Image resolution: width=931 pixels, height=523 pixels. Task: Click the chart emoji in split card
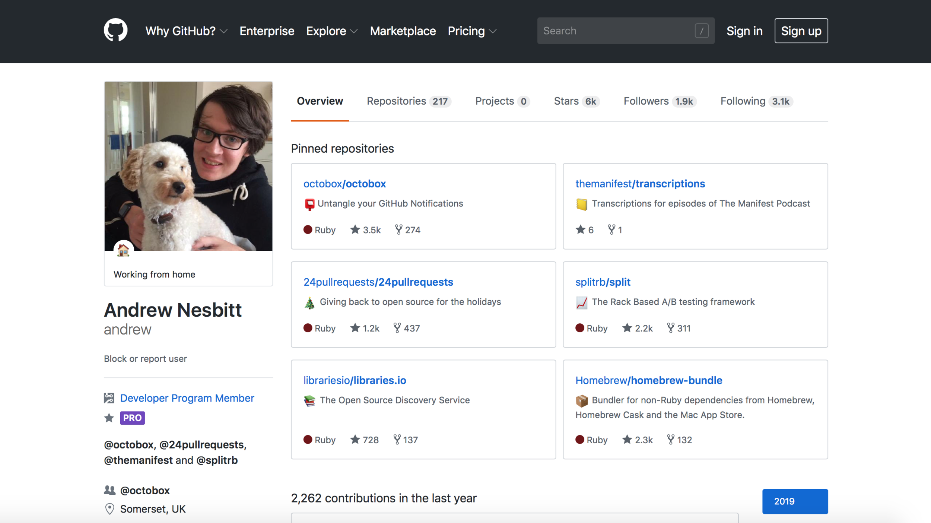click(582, 303)
